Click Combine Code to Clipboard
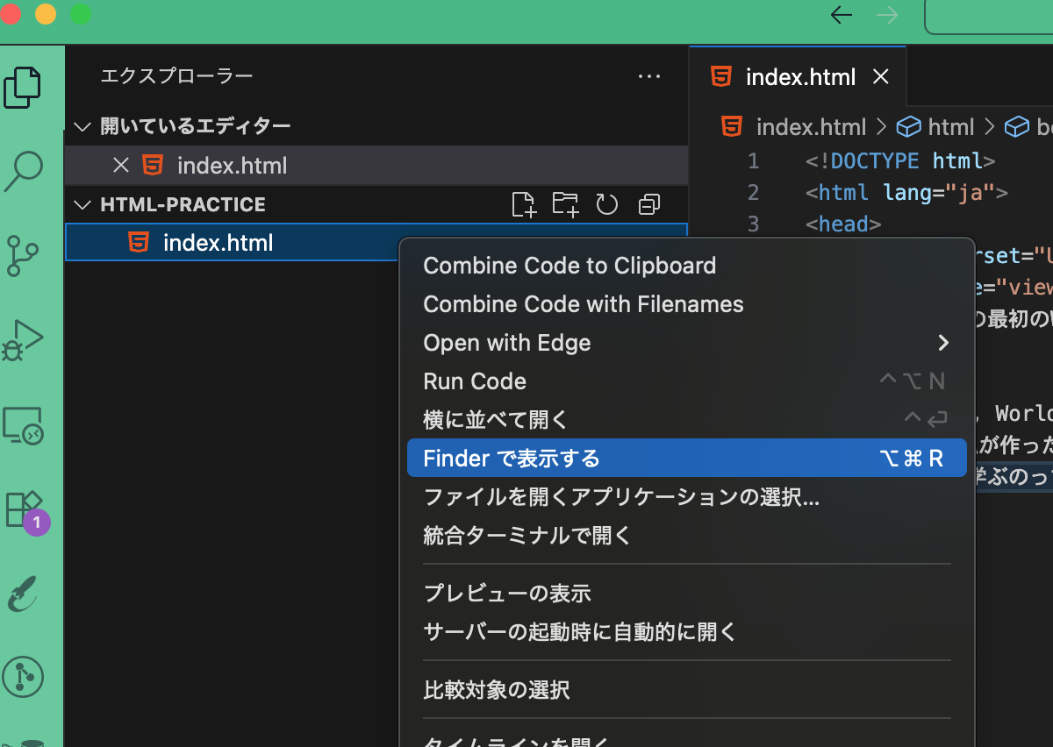Screen dimensions: 1053x747 pos(569,265)
